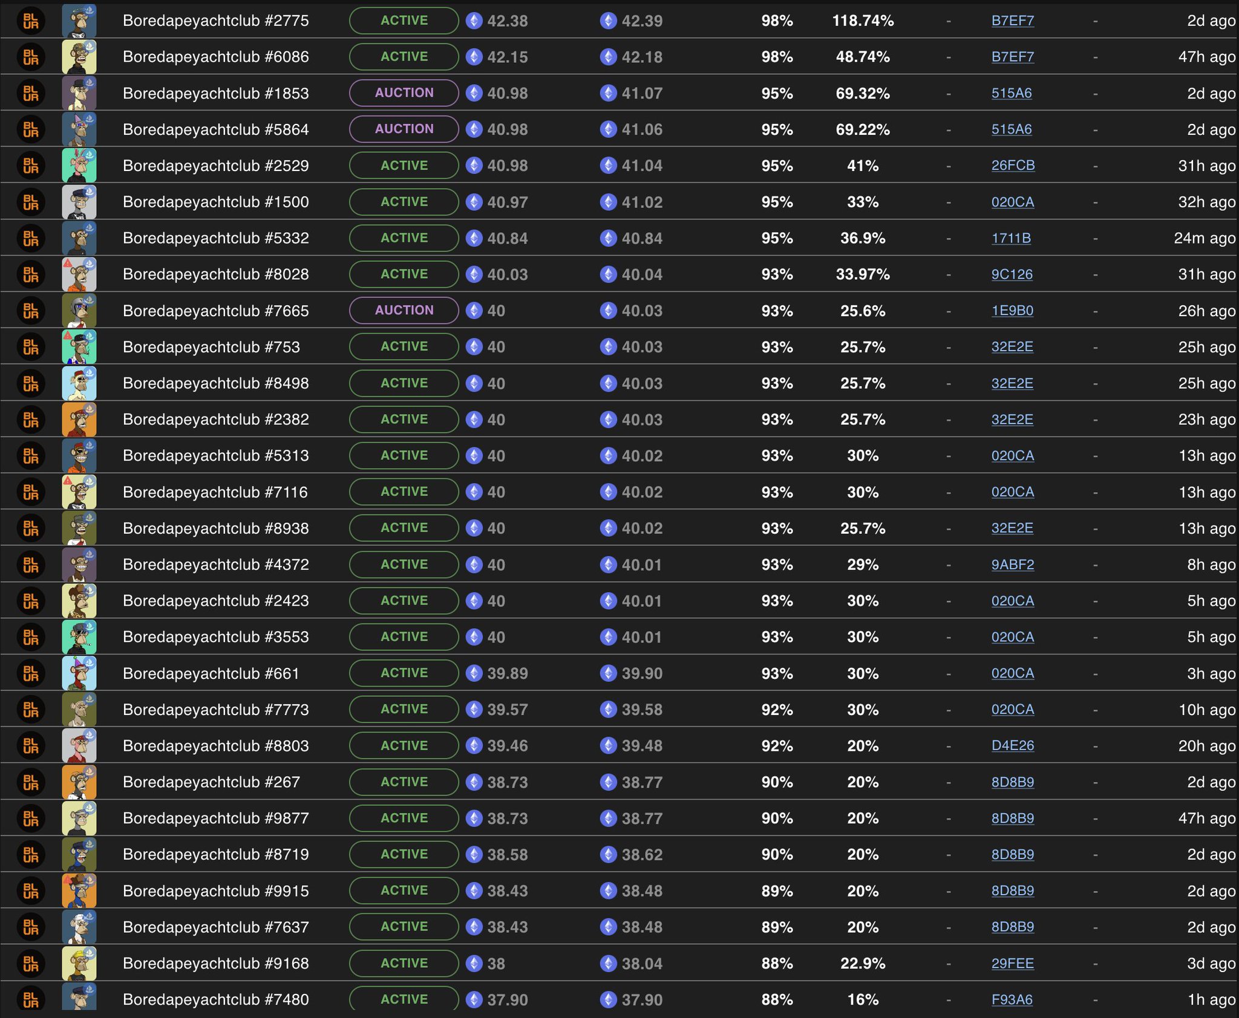Open lender address 1E9B0
This screenshot has width=1239, height=1018.
pyautogui.click(x=1012, y=311)
